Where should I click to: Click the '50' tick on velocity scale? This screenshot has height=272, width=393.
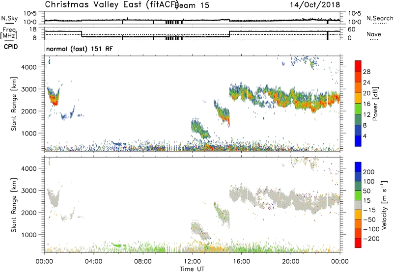point(366,191)
